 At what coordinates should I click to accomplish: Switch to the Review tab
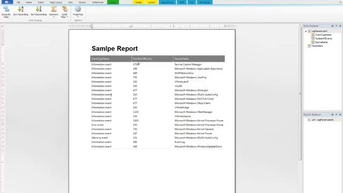point(82,2)
